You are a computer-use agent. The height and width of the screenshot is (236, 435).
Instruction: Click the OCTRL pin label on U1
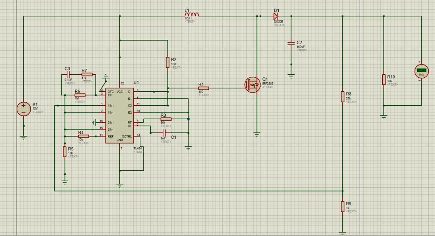(x=127, y=136)
